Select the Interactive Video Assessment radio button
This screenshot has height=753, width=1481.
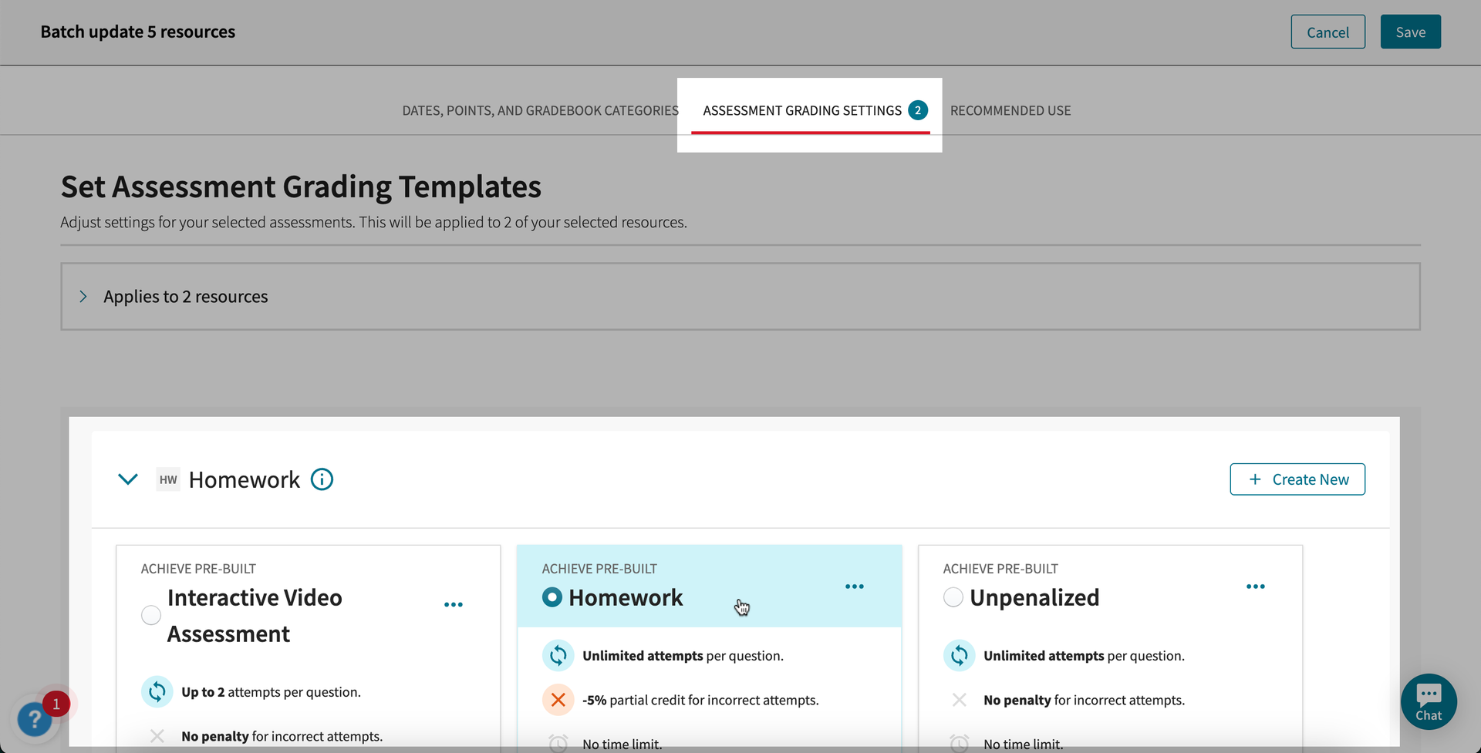click(151, 615)
